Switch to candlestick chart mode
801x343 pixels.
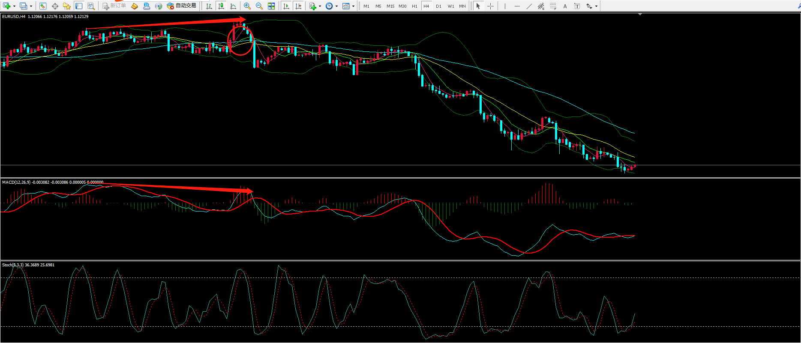tap(221, 6)
